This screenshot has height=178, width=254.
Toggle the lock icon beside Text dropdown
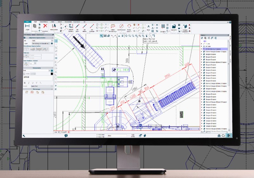[x=52, y=71]
